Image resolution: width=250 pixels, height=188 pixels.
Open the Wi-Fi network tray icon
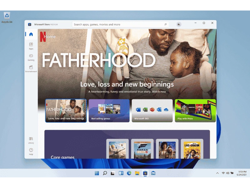[223, 173]
